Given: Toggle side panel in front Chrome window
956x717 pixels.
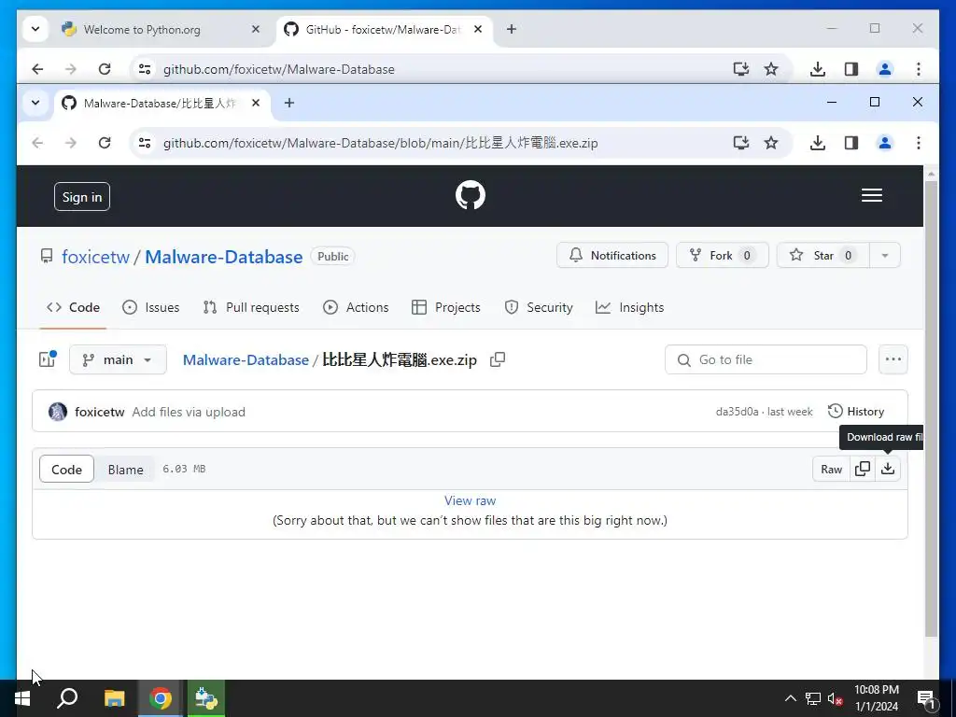Looking at the screenshot, I should point(851,143).
